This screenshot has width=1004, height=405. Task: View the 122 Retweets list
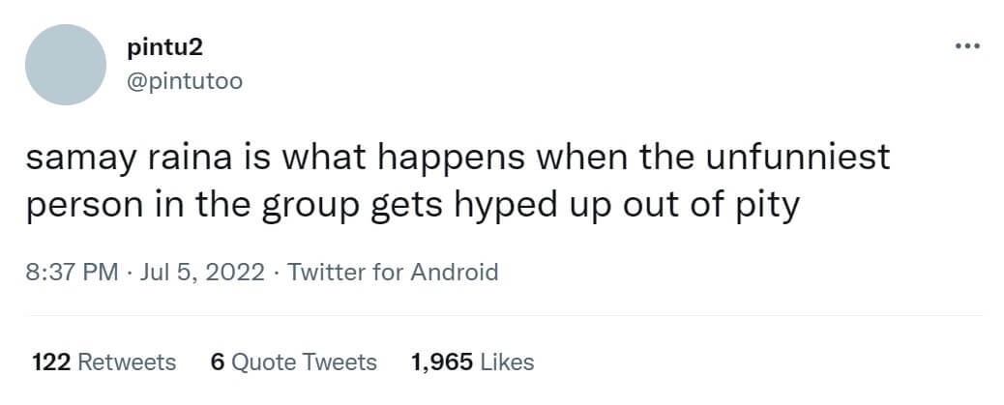pos(104,362)
